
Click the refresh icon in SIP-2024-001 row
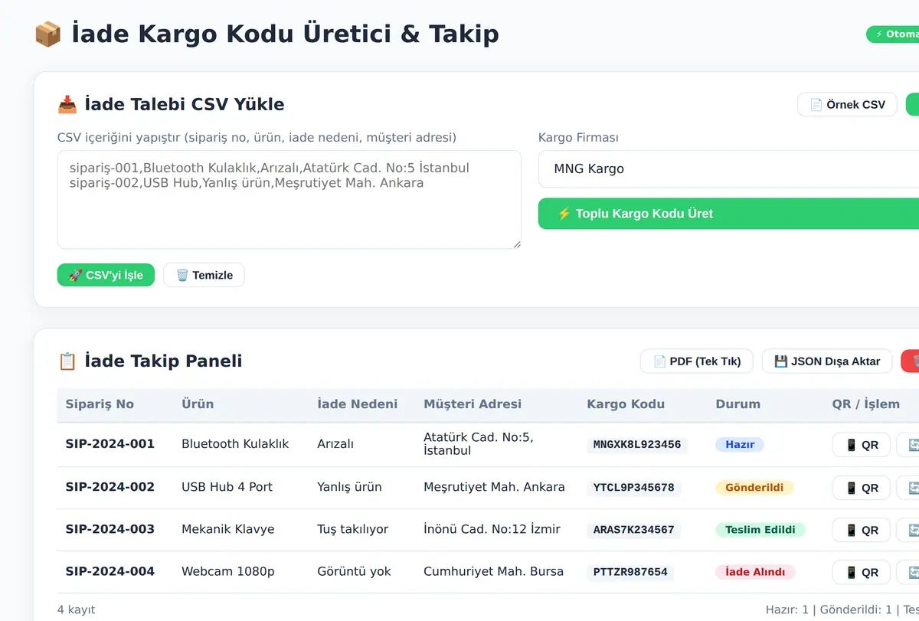[909, 445]
